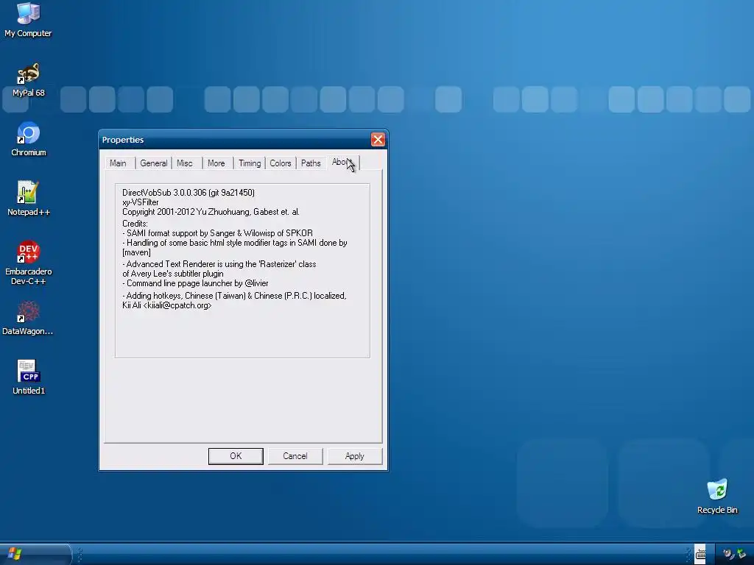Viewport: 754px width, 565px height.
Task: Click the safely remove hardware tray icon
Action: coord(742,555)
